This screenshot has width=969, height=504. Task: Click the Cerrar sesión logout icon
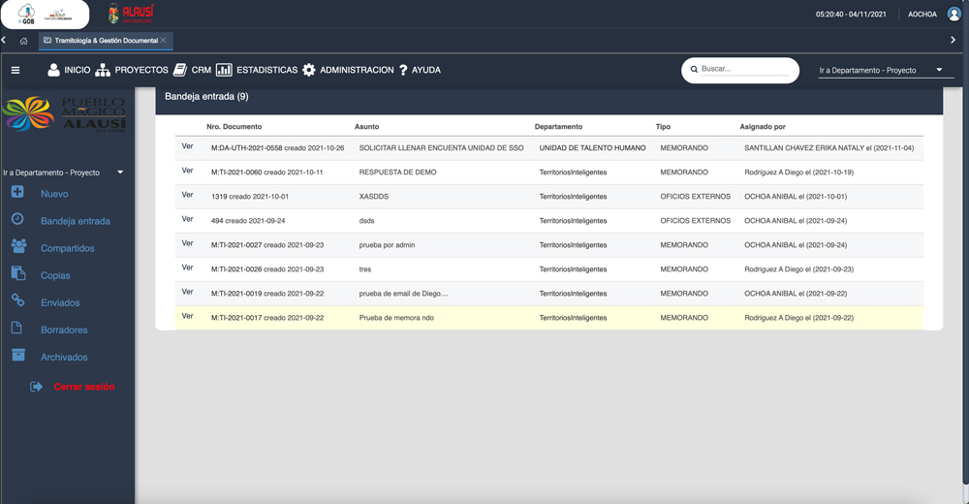pos(37,387)
